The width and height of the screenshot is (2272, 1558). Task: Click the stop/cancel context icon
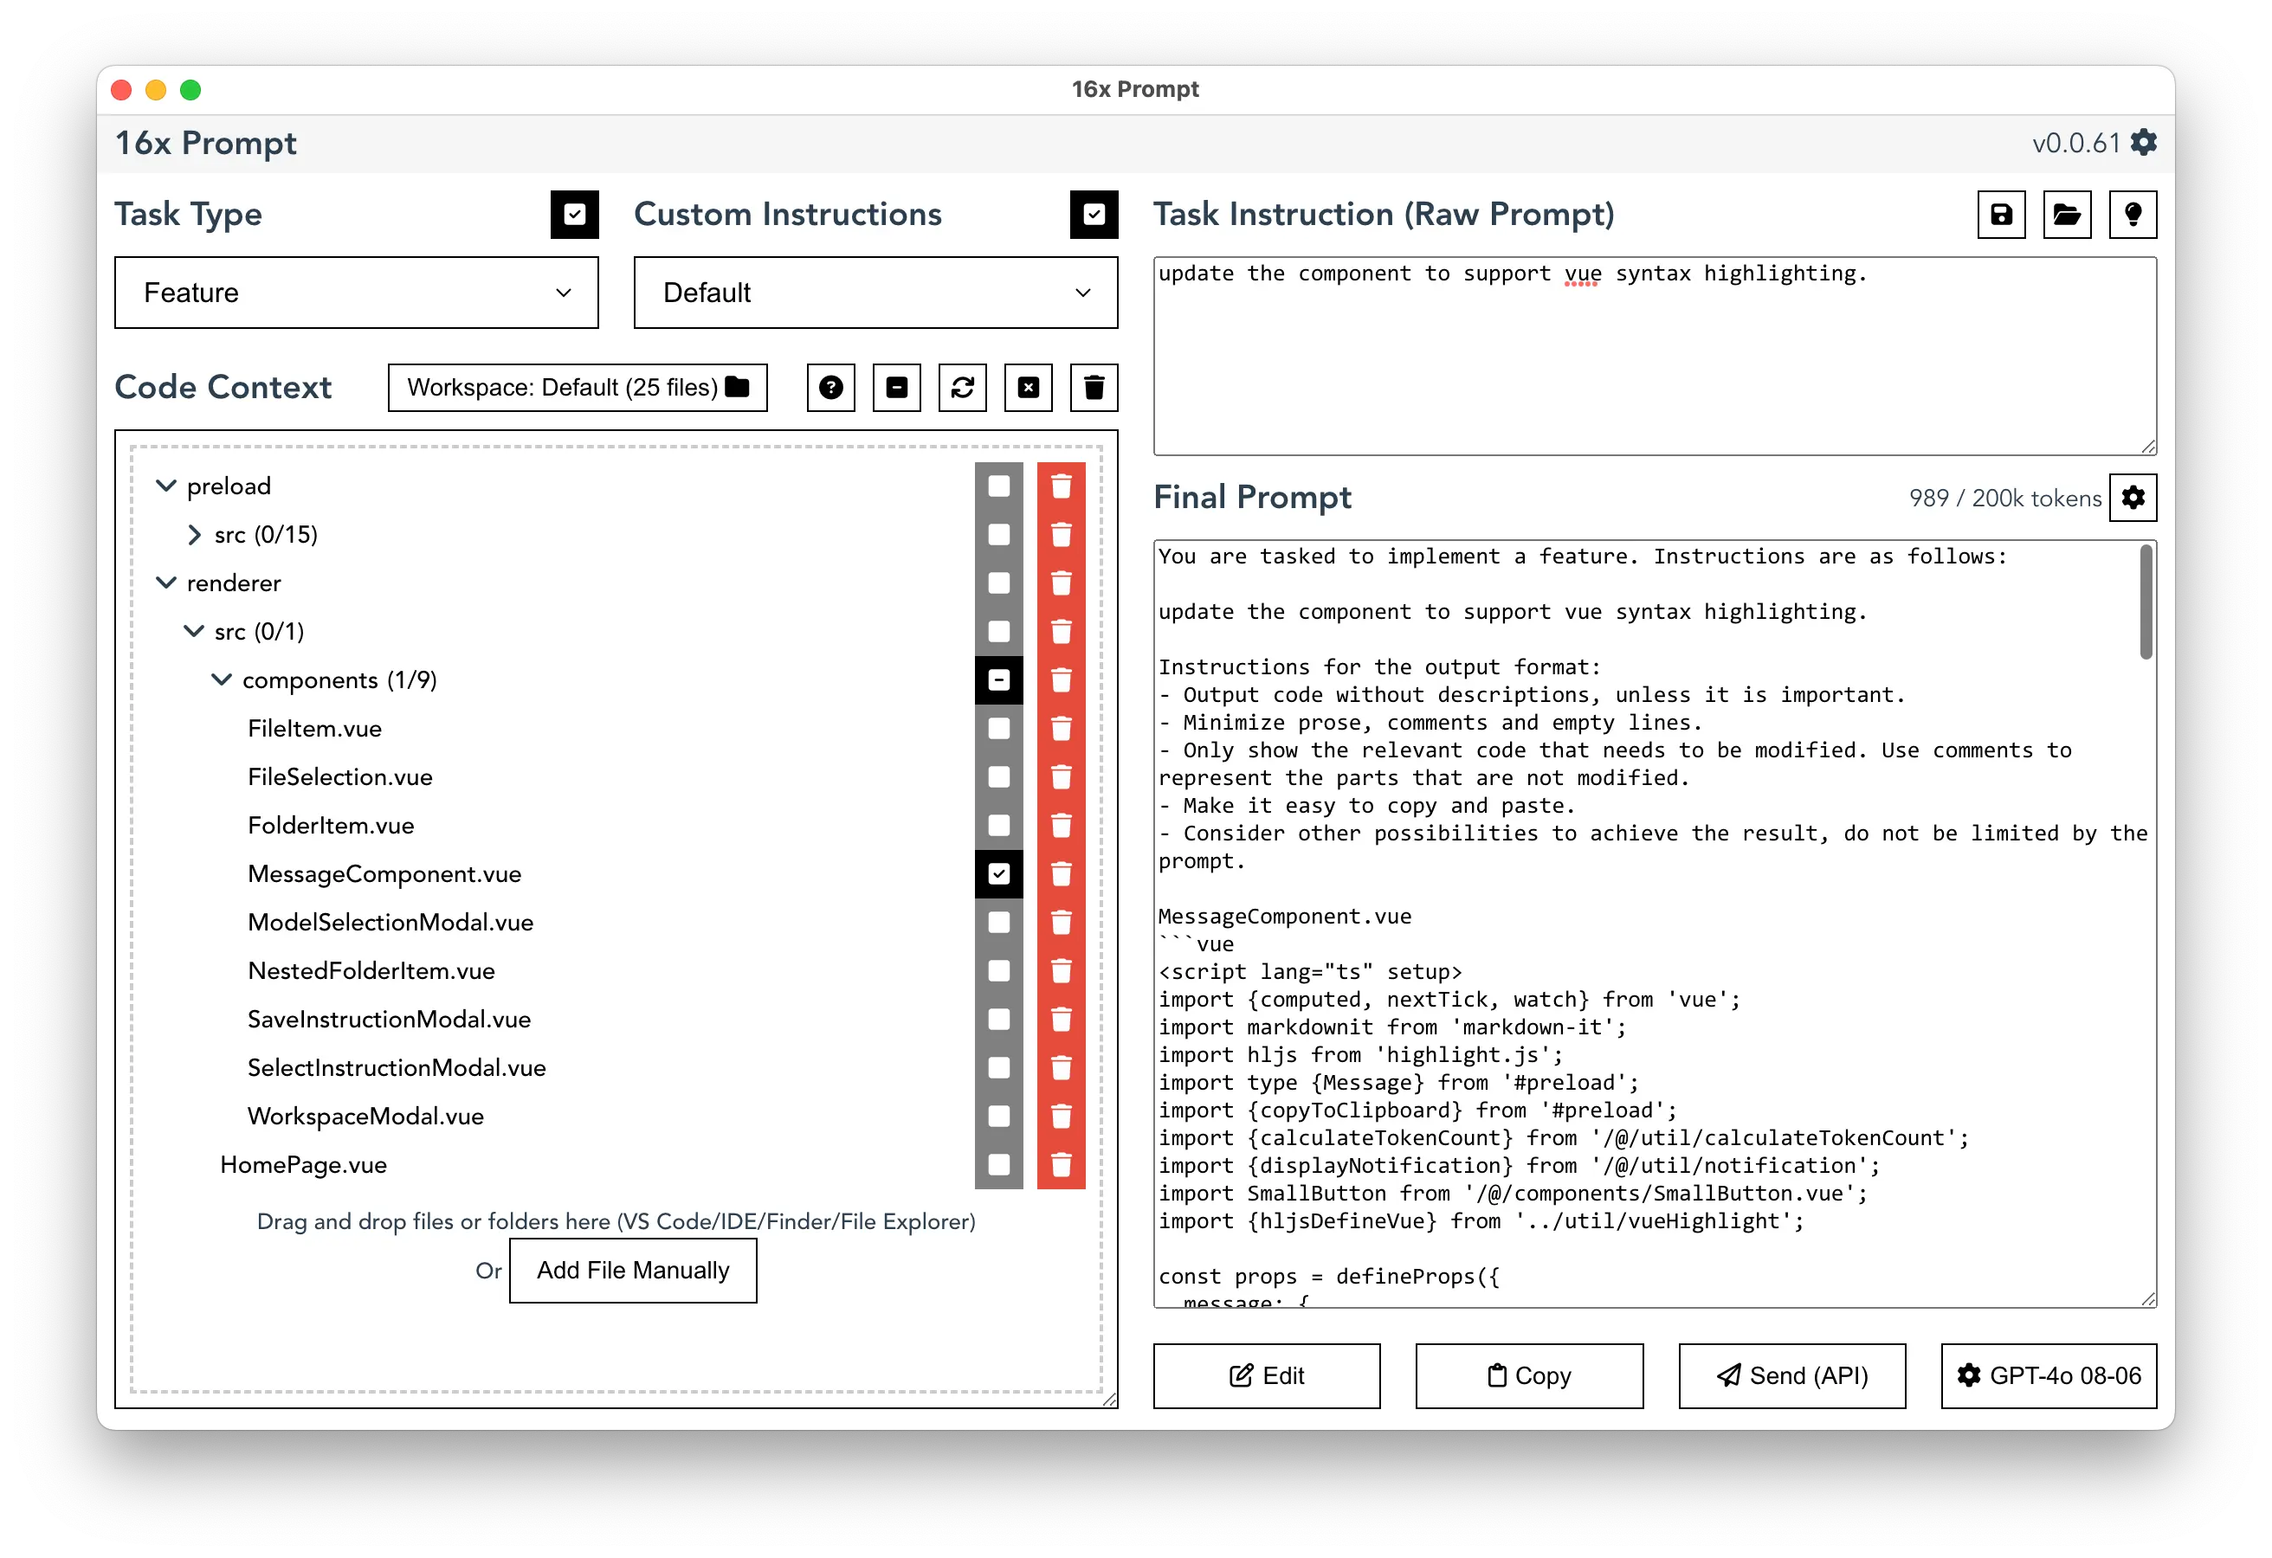coord(1029,387)
